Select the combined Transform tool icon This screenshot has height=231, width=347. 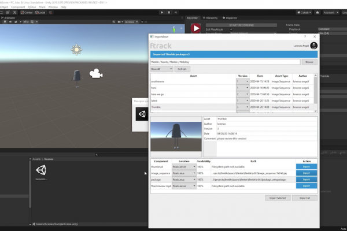coord(8,12)
